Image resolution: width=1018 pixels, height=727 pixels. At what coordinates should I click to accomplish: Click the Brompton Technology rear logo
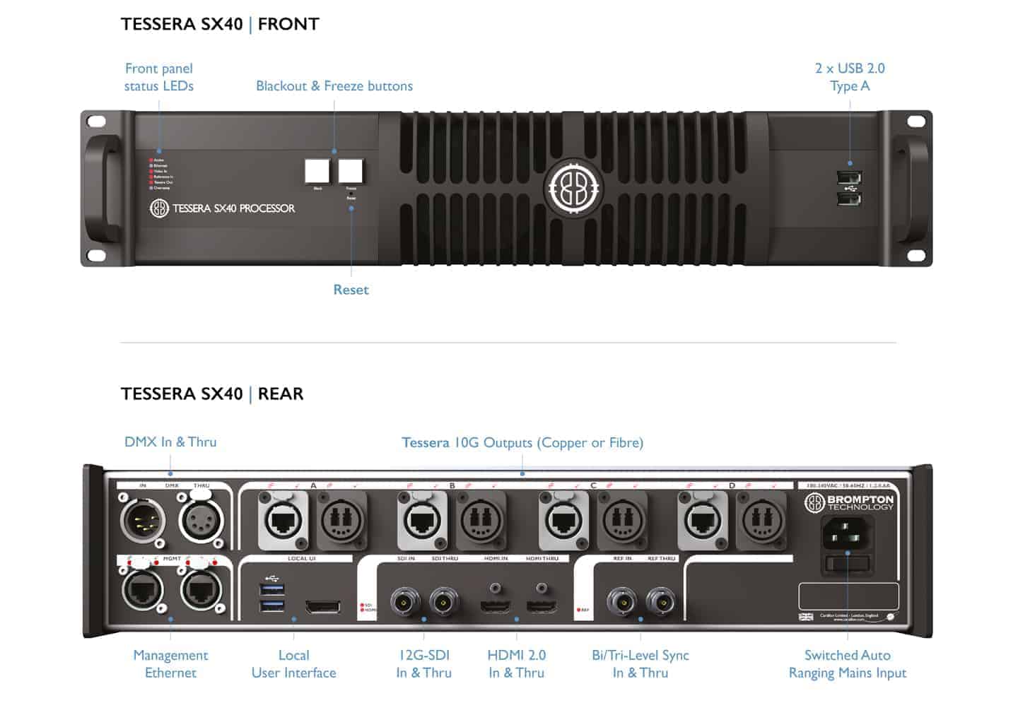pos(849,502)
